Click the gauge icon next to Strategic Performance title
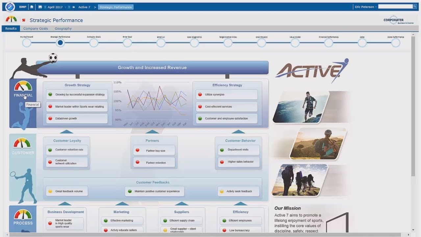 (x=11, y=19)
